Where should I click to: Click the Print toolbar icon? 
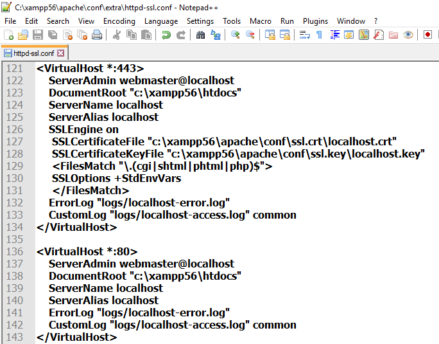click(97, 35)
